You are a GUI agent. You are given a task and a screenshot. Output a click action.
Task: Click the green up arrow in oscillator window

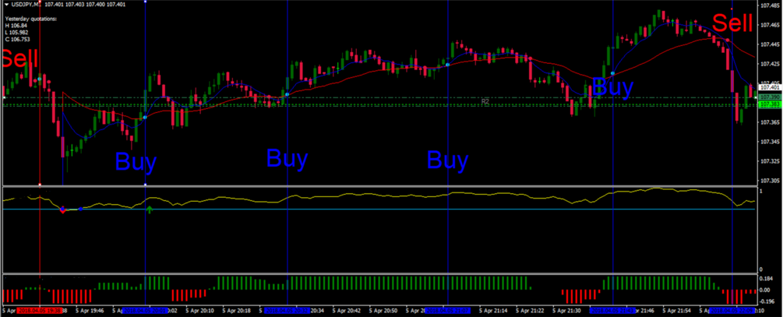tap(149, 209)
